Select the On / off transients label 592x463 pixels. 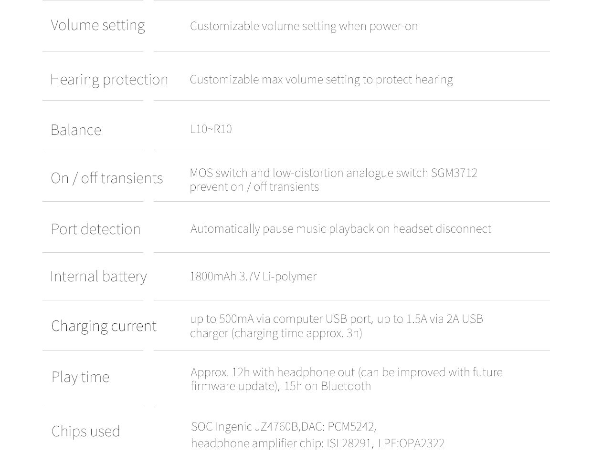107,178
